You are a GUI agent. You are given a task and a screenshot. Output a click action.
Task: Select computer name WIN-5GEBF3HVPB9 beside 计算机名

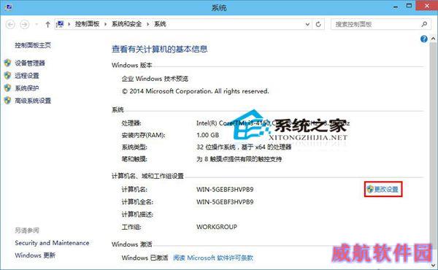(x=225, y=190)
